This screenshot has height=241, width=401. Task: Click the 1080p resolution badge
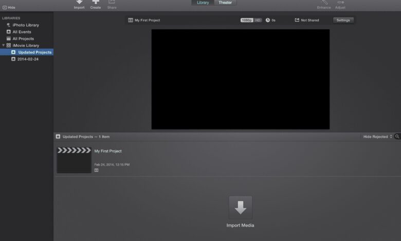(x=247, y=20)
